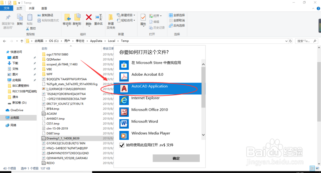Click the New folder (新建文件夹) icon

(110, 18)
